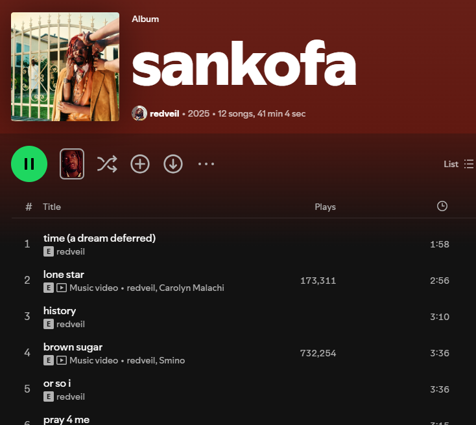Play the track brown sugar
The width and height of the screenshot is (476, 425).
point(73,347)
